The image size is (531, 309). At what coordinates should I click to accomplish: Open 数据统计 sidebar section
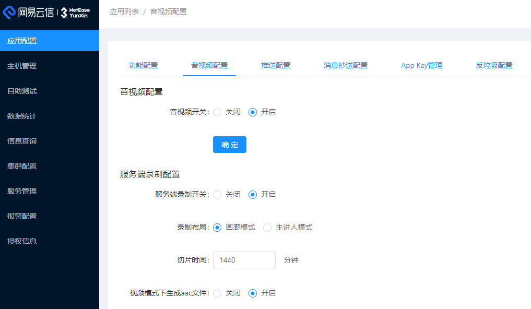pyautogui.click(x=22, y=116)
